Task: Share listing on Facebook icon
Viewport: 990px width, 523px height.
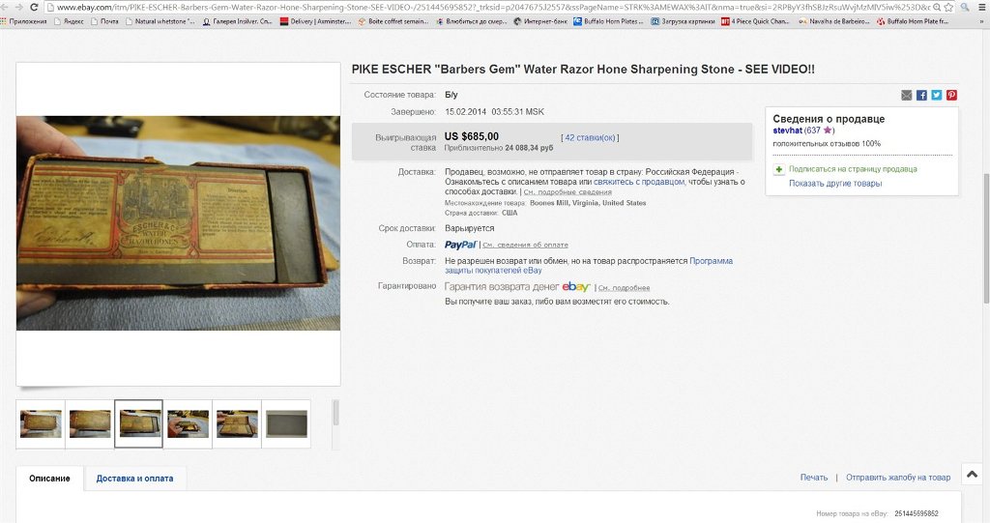Action: point(921,96)
